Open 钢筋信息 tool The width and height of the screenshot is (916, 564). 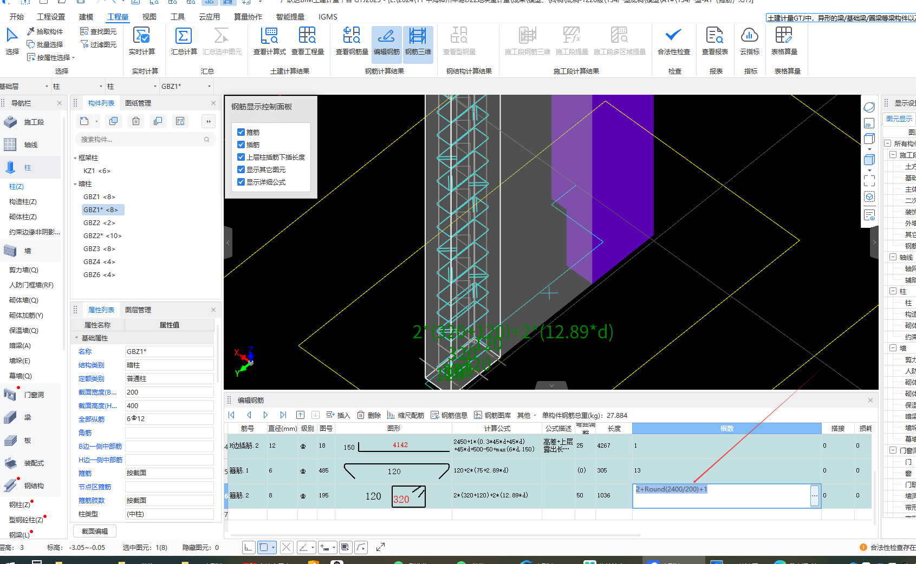(x=449, y=415)
